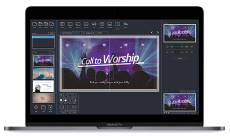Select the CUT transition option

click(x=167, y=47)
